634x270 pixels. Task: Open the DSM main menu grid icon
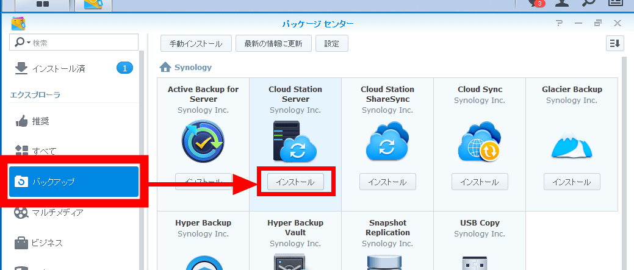43,4
